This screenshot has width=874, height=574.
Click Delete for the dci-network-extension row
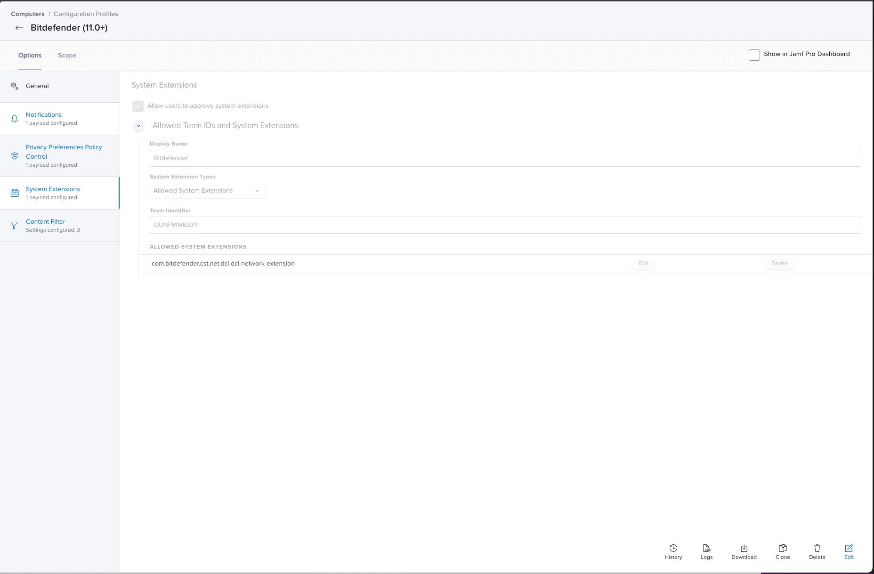coord(779,264)
